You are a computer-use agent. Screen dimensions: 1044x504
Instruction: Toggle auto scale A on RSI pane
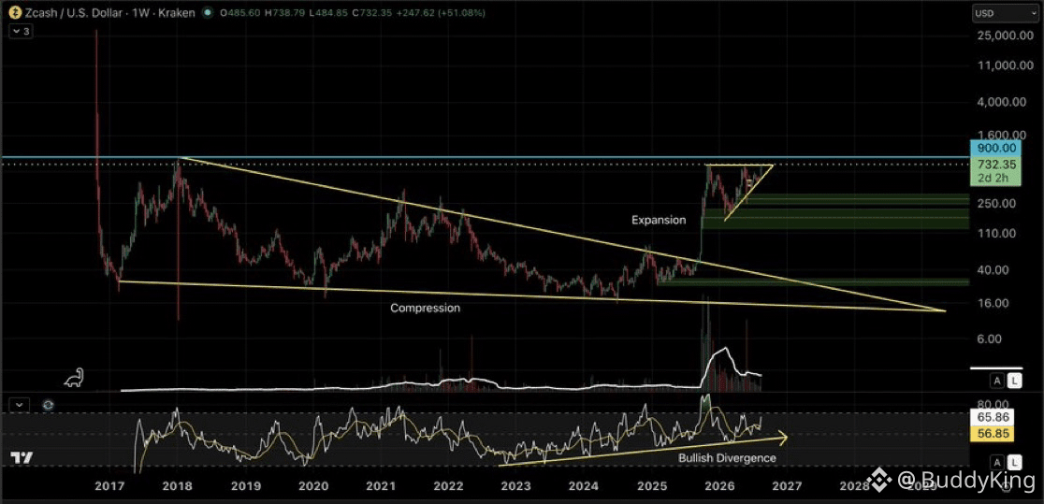pos(996,462)
